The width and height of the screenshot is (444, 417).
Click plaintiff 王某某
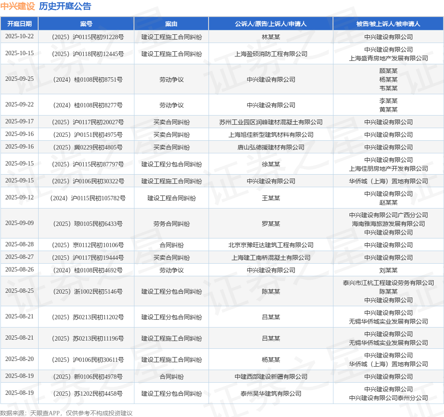(271, 198)
